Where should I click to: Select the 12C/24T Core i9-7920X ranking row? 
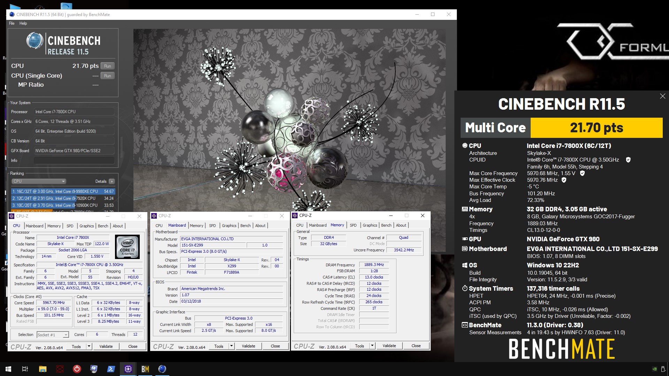pyautogui.click(x=63, y=198)
